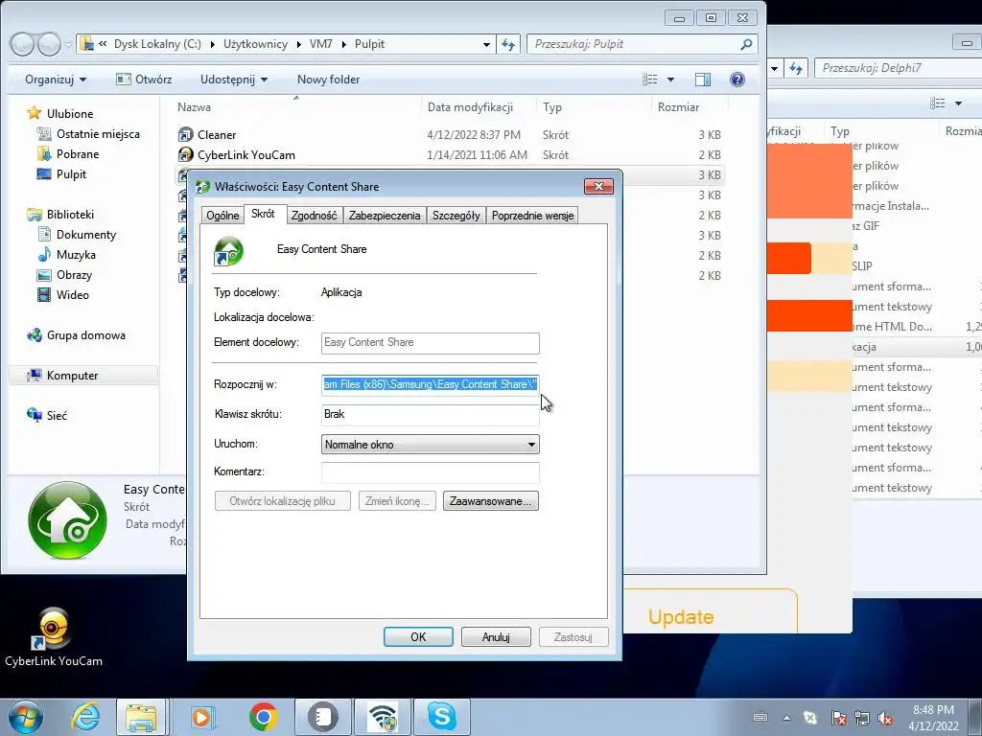Click the Wi-Fi shield taskbar app
Image resolution: width=982 pixels, height=736 pixels.
[x=383, y=717]
